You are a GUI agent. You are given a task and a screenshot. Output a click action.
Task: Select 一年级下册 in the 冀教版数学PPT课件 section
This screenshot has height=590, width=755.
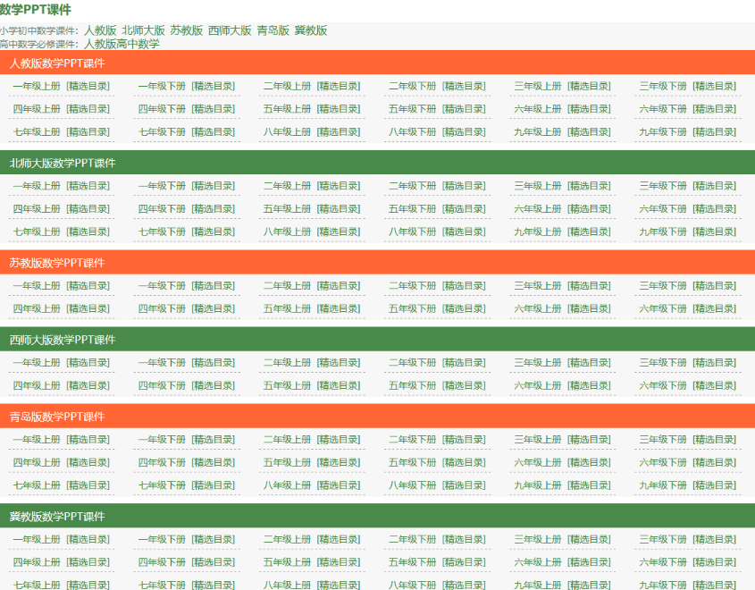(162, 540)
